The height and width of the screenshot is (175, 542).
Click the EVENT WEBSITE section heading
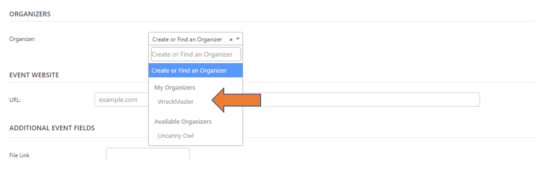[x=34, y=75]
